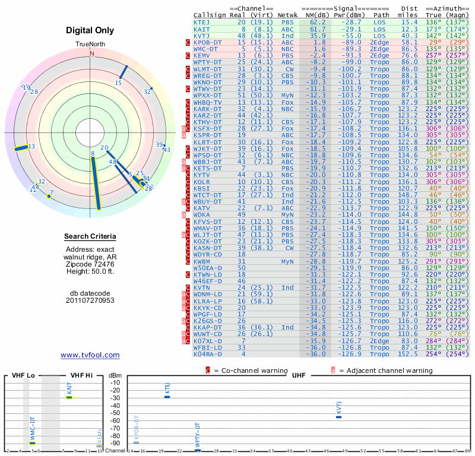
Task: Click the KAIT marker in VHF Hi chart
Action: tap(69, 397)
